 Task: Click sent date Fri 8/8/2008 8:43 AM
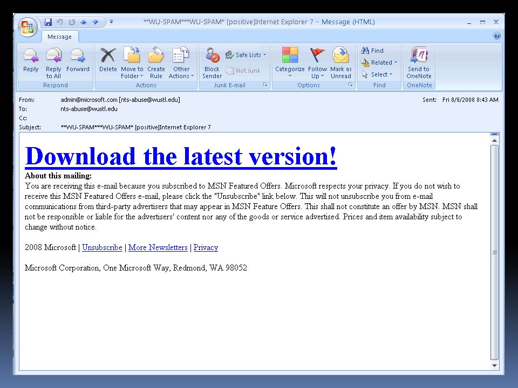pyautogui.click(x=471, y=100)
